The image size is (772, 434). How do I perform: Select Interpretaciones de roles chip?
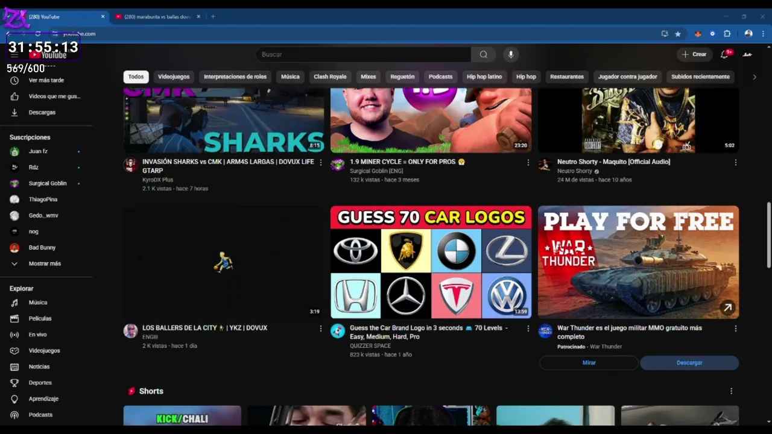pyautogui.click(x=235, y=77)
